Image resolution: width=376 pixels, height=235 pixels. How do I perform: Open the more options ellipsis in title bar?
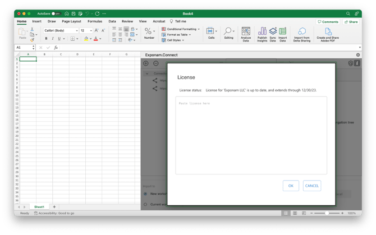(x=104, y=13)
